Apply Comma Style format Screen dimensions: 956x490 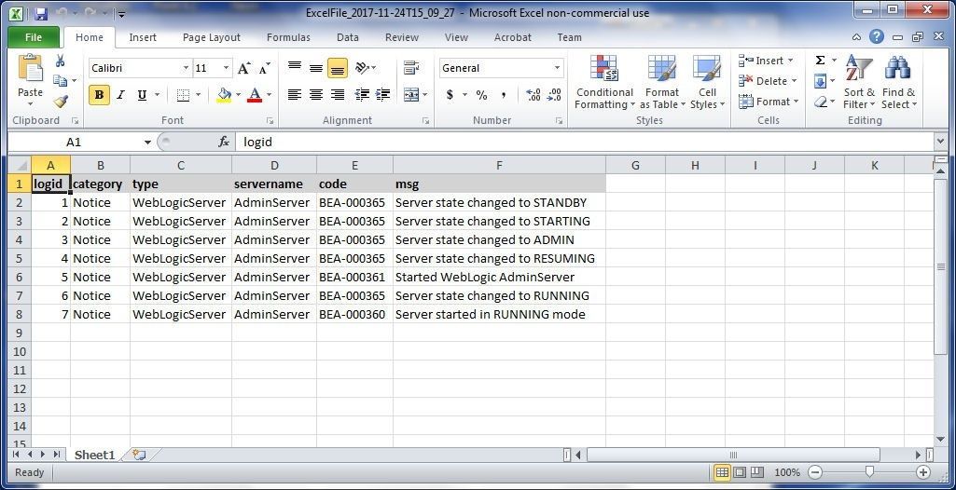503,95
